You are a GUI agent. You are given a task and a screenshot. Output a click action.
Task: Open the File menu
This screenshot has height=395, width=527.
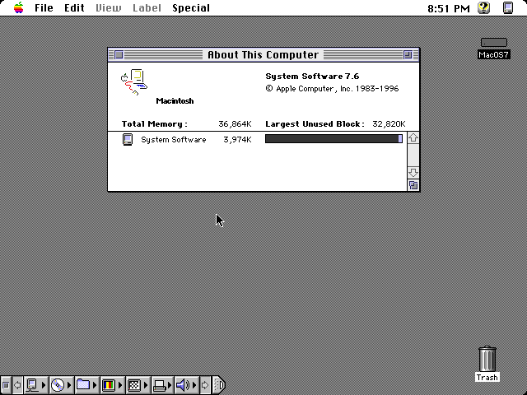[44, 7]
